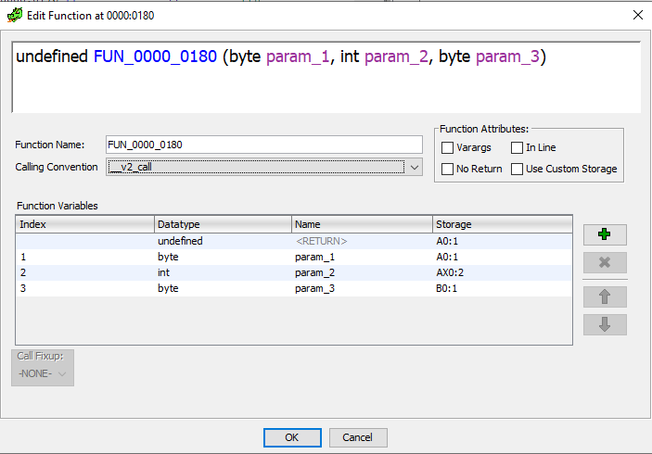Click the remove-parameter X icon

(x=605, y=262)
